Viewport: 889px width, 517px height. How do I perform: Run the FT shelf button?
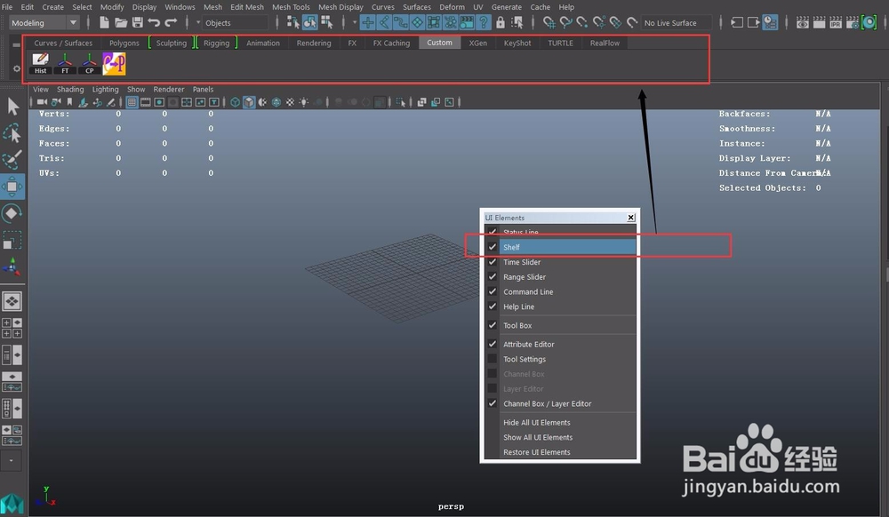pyautogui.click(x=65, y=63)
